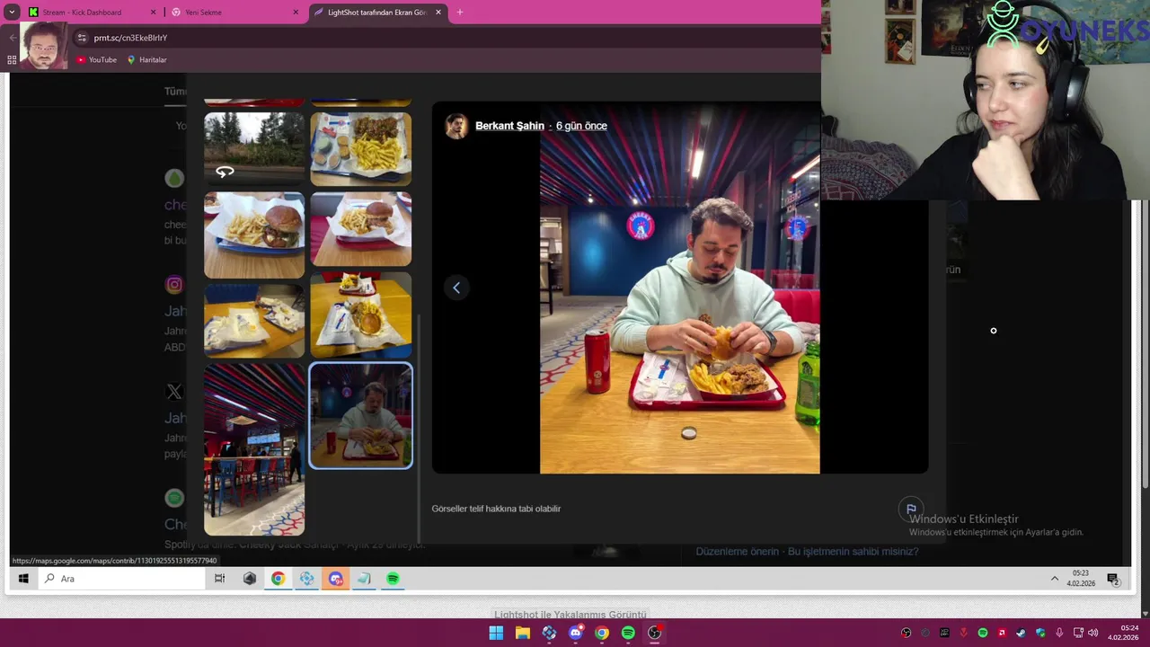The width and height of the screenshot is (1150, 647).
Task: Open the Windows 11 Start button
Action: [x=496, y=633]
